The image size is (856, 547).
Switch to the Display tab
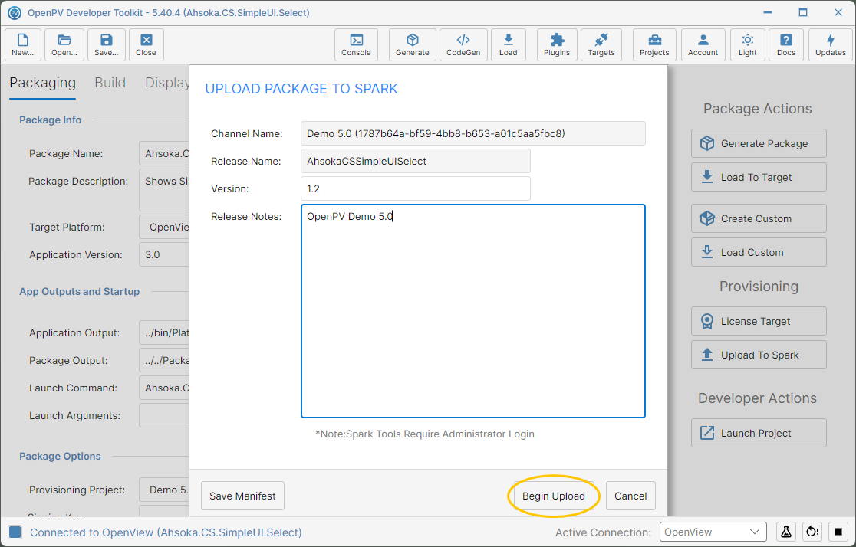pyautogui.click(x=166, y=83)
